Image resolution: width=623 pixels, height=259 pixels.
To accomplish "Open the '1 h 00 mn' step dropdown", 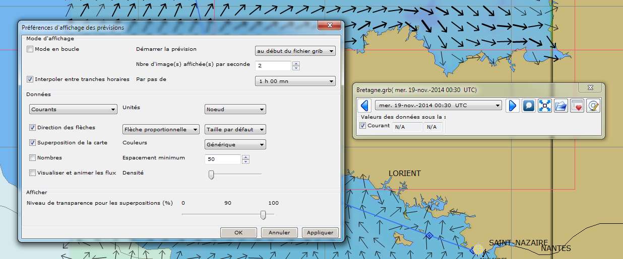I will click(295, 81).
